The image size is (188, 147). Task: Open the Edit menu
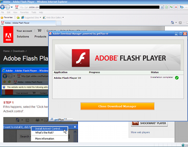pyautogui.click(x=9, y=12)
